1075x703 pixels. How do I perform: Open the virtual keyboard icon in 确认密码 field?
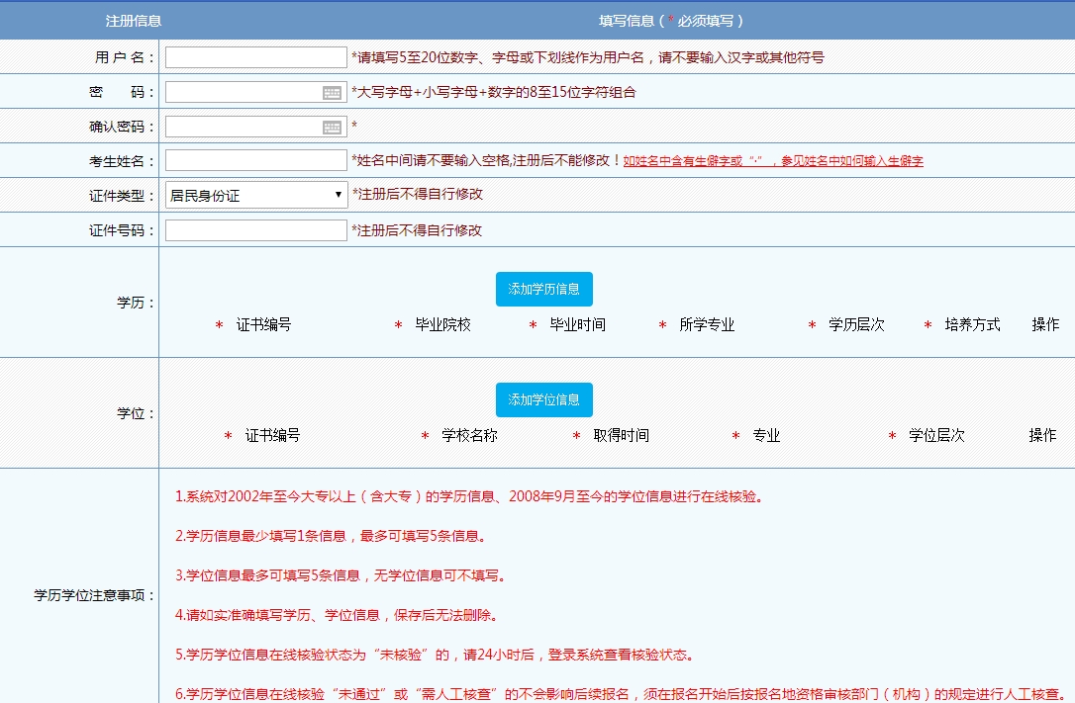(x=332, y=128)
